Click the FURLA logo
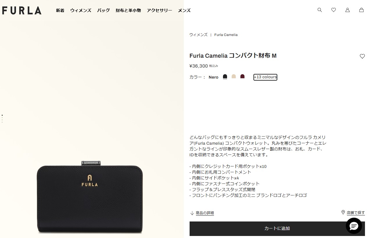 pyautogui.click(x=22, y=10)
